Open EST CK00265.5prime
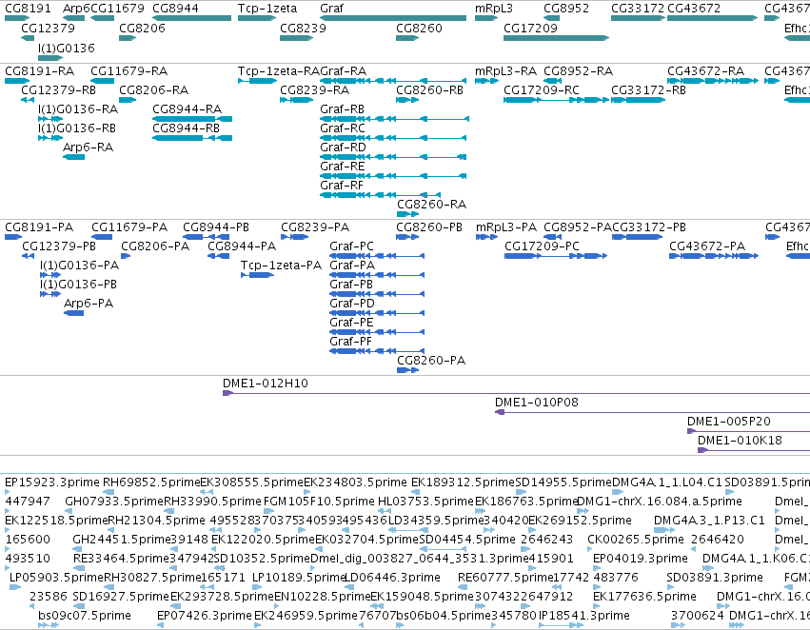810x630 pixels. point(636,540)
